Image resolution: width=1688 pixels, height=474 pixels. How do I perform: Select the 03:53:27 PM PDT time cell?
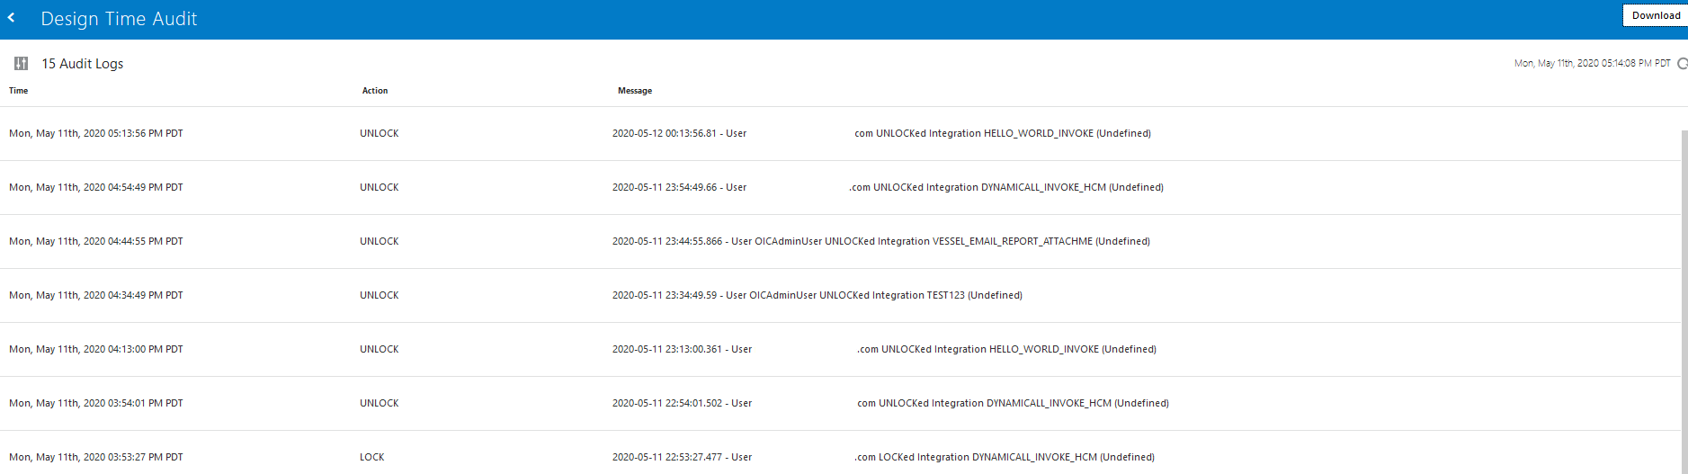point(96,457)
